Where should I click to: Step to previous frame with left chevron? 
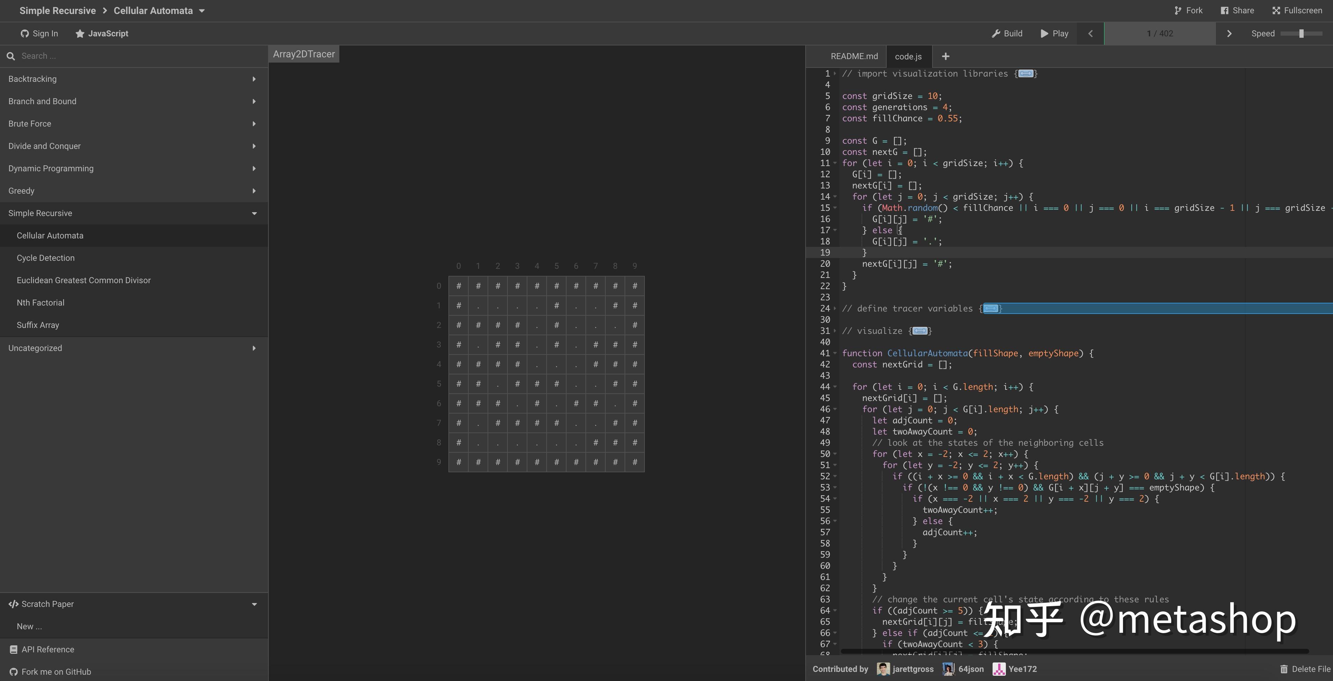tap(1090, 34)
